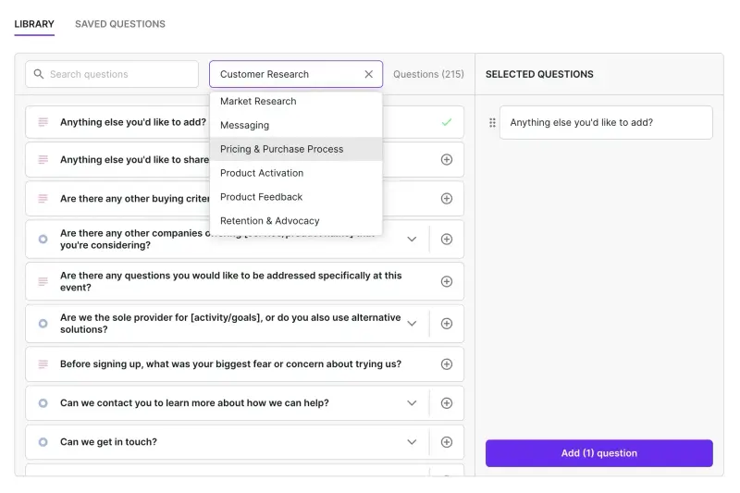Image resolution: width=740 pixels, height=493 pixels.
Task: Focus the Search questions field
Action: coord(112,74)
